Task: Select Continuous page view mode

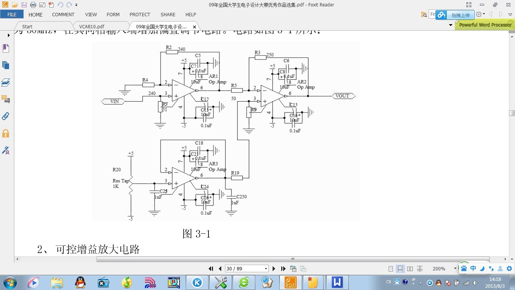Action: [400, 269]
